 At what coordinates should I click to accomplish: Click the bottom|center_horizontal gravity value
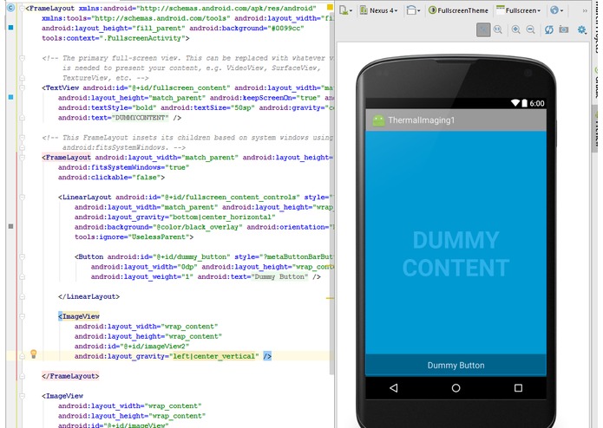[220, 217]
